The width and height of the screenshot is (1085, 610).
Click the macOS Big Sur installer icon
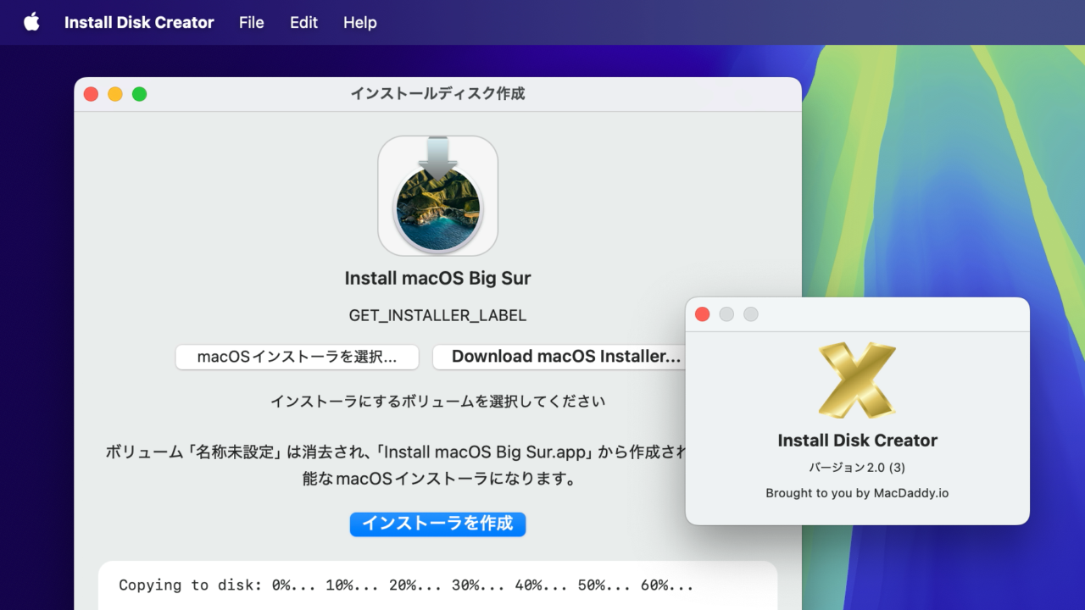pos(437,196)
